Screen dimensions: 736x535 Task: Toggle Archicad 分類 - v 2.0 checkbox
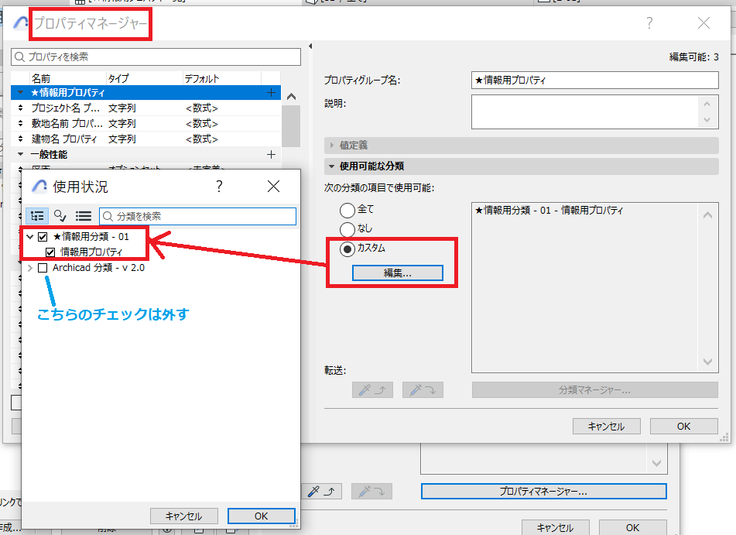(x=43, y=268)
